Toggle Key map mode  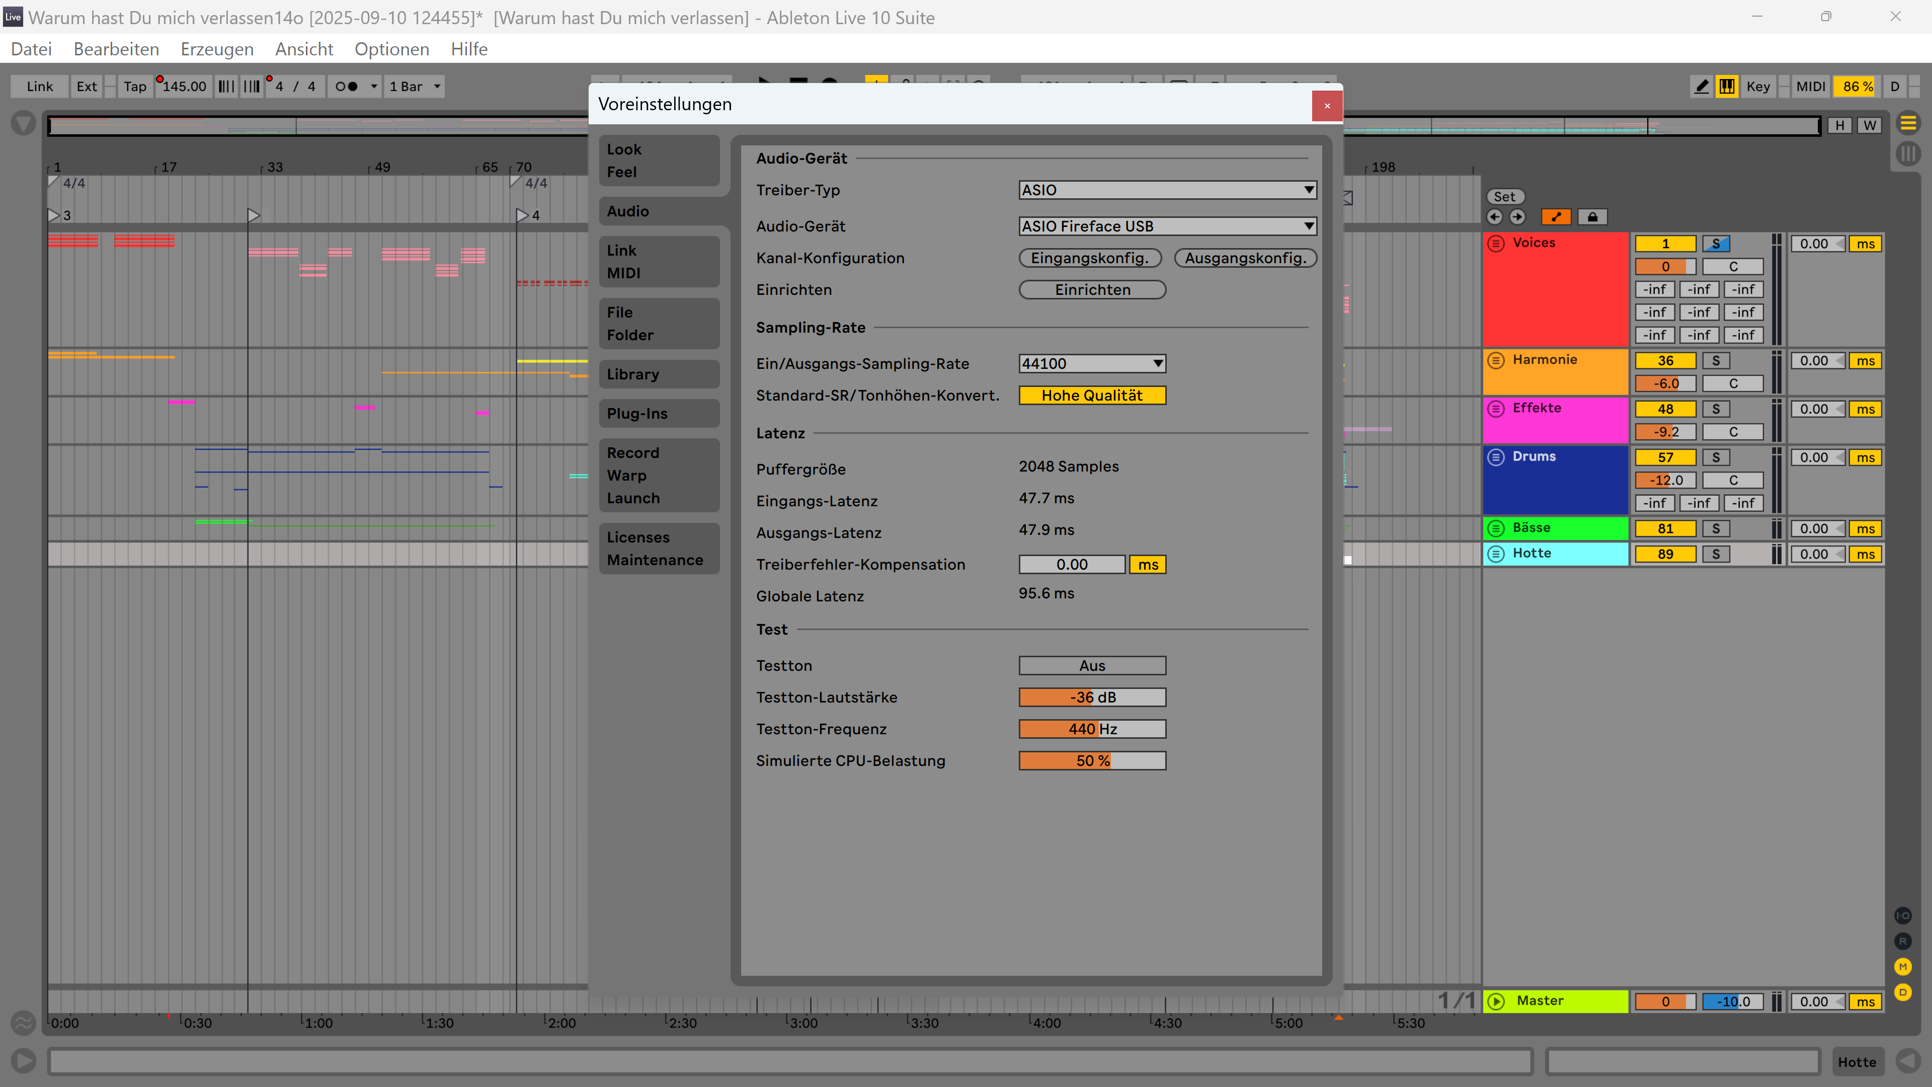click(x=1758, y=86)
